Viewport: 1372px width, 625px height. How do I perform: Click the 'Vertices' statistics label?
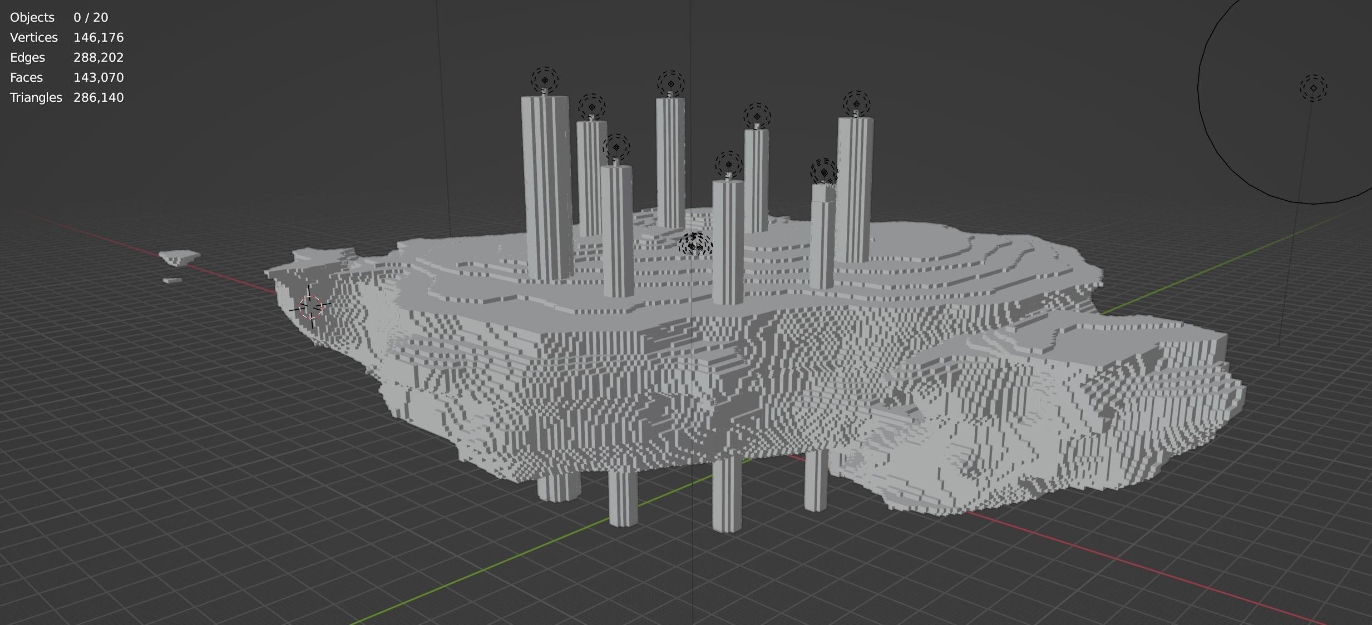click(x=34, y=37)
